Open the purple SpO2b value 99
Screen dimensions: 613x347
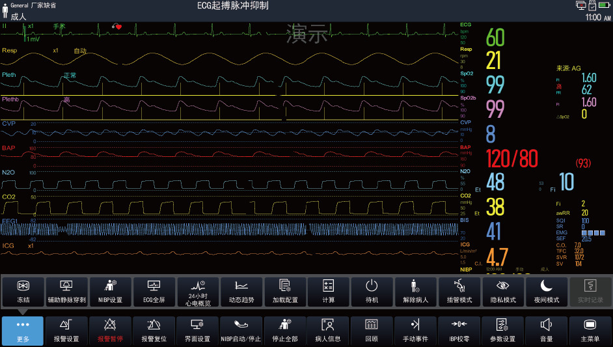495,109
